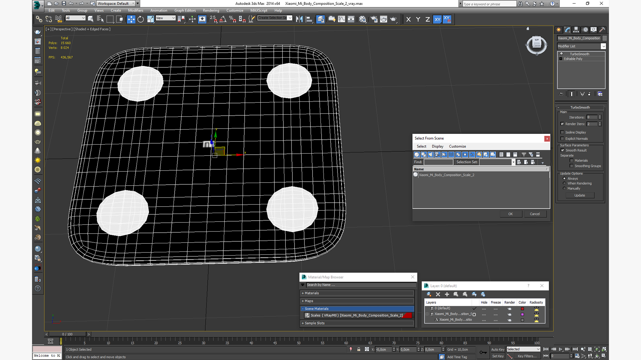Open Display menu in Select From Scene
This screenshot has width=641, height=360.
coord(437,146)
